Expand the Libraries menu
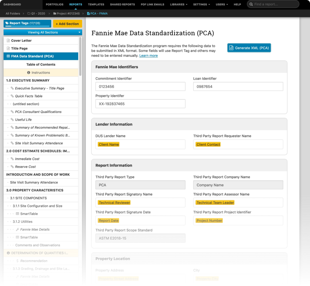 click(179, 4)
